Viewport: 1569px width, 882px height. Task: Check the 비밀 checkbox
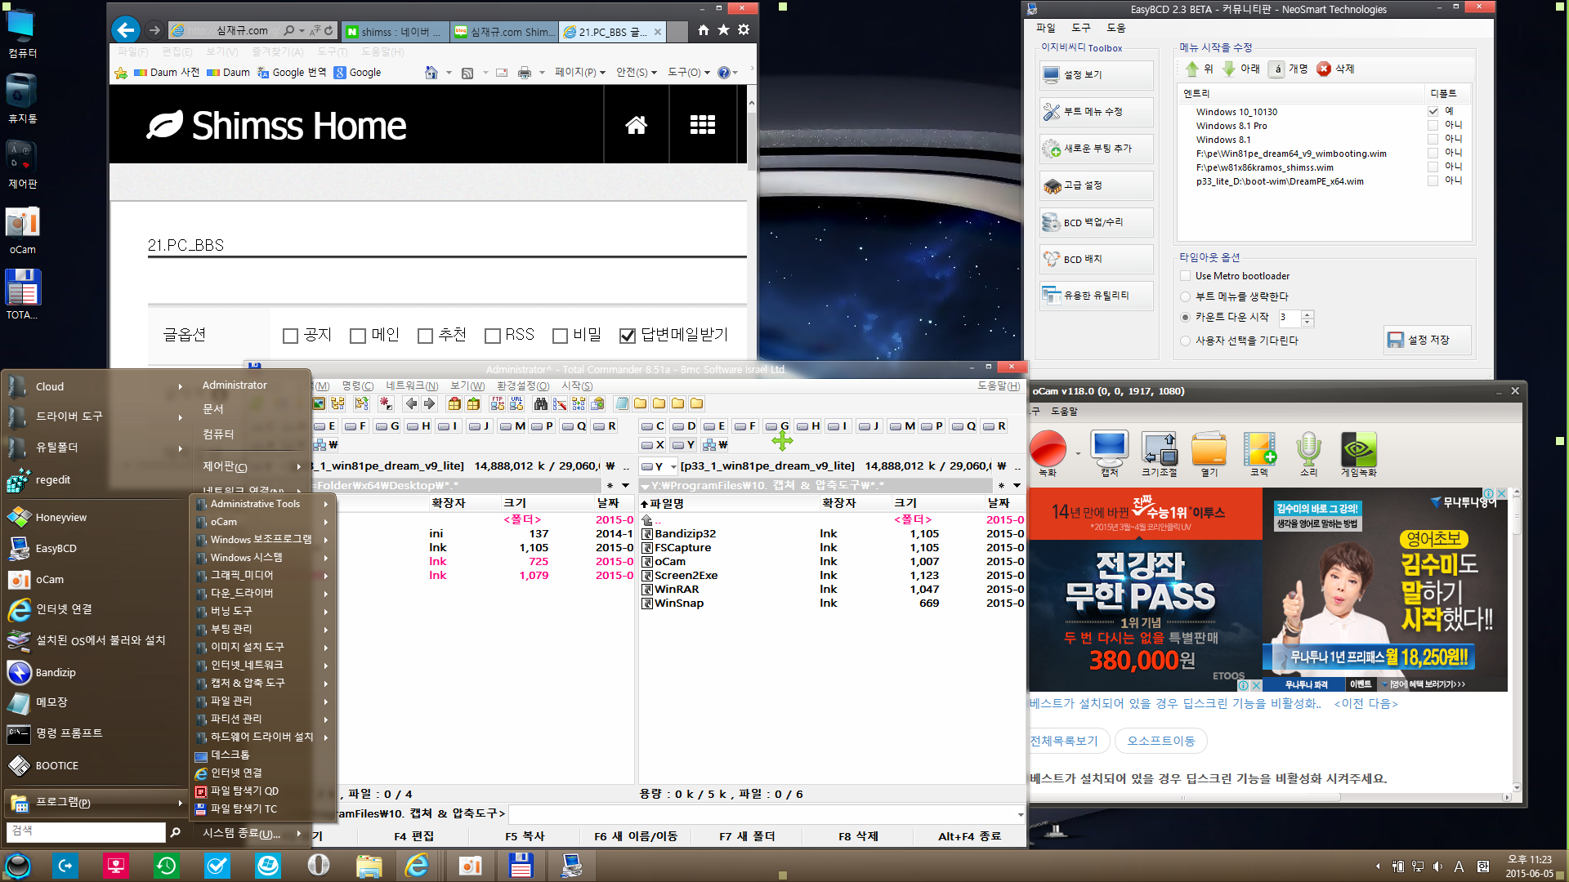tap(560, 336)
